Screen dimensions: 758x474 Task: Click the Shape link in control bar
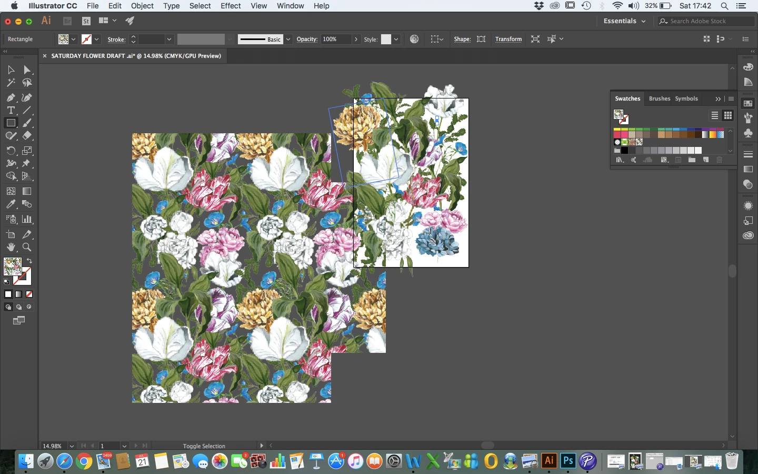tap(462, 39)
